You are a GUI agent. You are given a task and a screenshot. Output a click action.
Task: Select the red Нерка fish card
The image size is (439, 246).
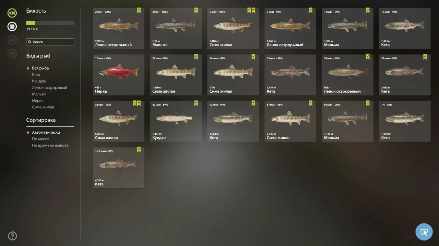(119, 75)
